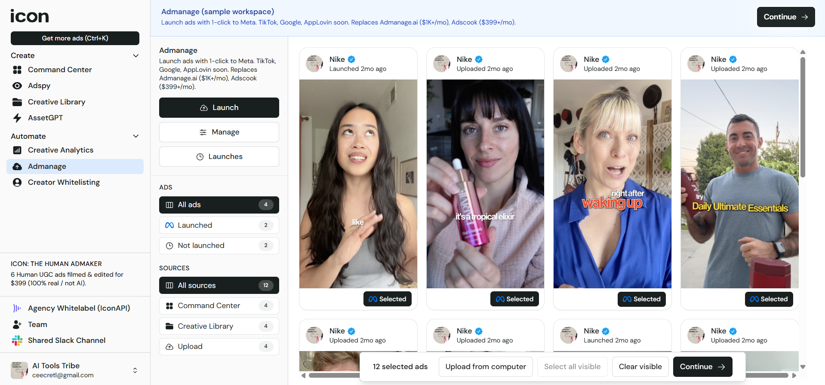Click the upload cloud icon in Upload source
The height and width of the screenshot is (385, 825).
click(169, 347)
